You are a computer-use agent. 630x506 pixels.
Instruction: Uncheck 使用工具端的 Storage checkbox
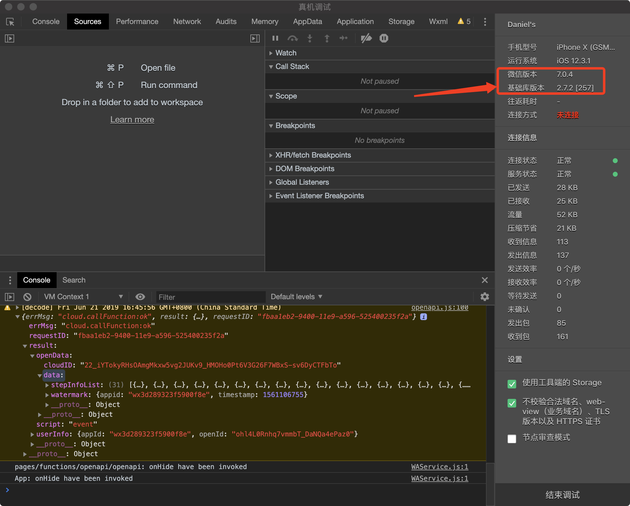click(512, 384)
